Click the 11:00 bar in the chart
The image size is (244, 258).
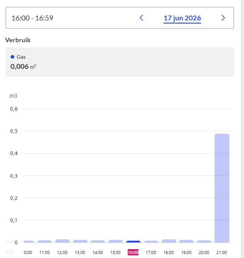click(45, 242)
